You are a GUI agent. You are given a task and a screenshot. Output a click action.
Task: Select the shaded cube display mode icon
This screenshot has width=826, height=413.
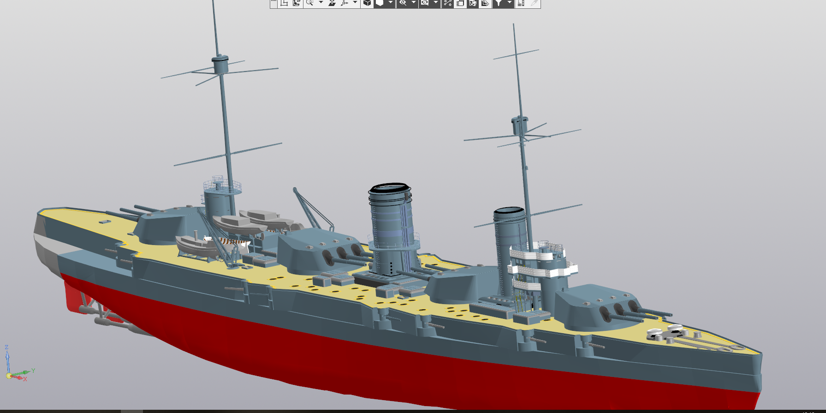click(367, 3)
